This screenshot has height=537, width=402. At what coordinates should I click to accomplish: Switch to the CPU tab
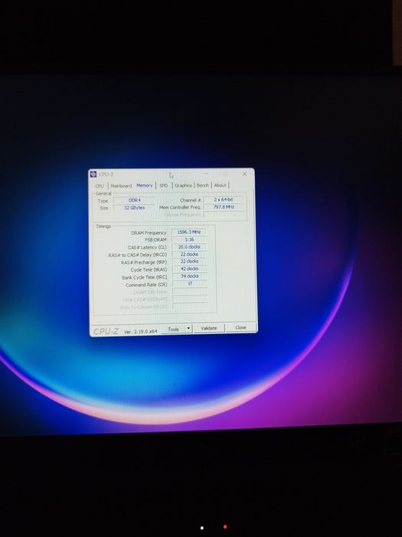click(100, 186)
